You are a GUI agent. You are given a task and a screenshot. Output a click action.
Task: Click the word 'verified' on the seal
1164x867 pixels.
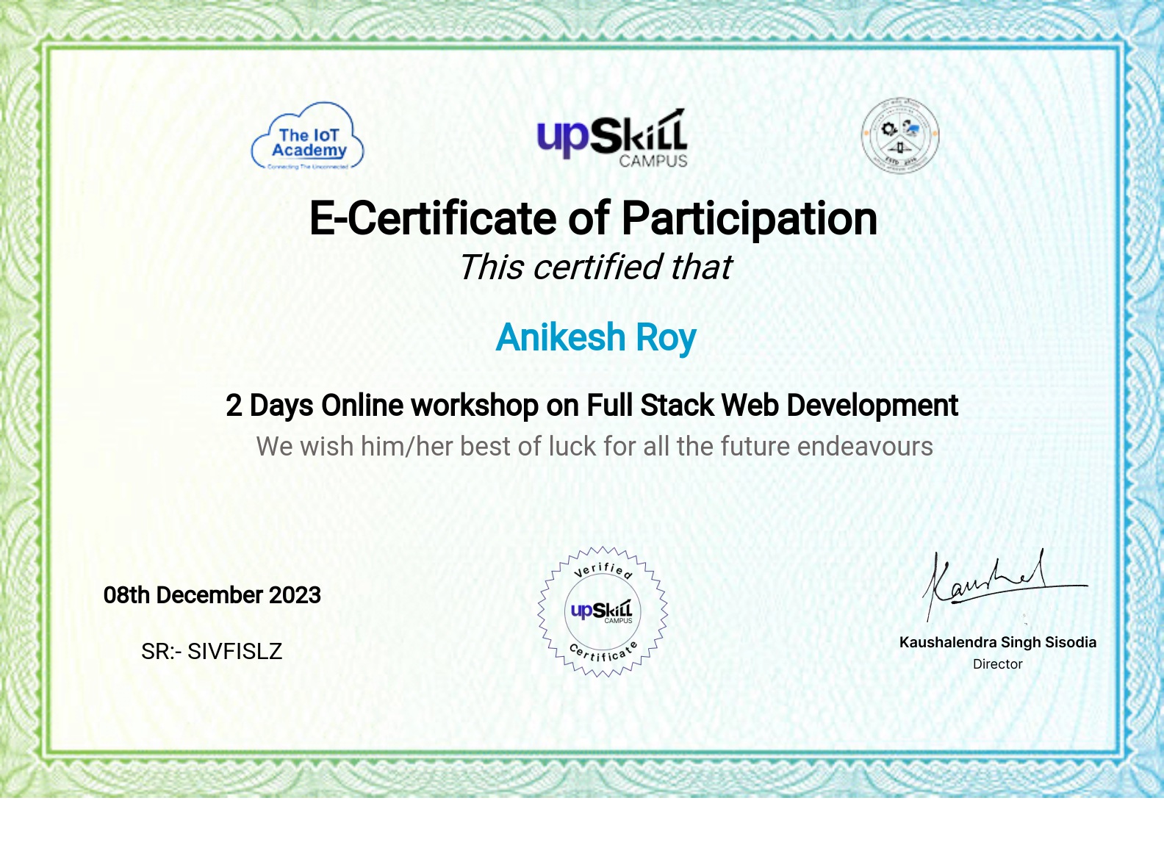tap(603, 569)
